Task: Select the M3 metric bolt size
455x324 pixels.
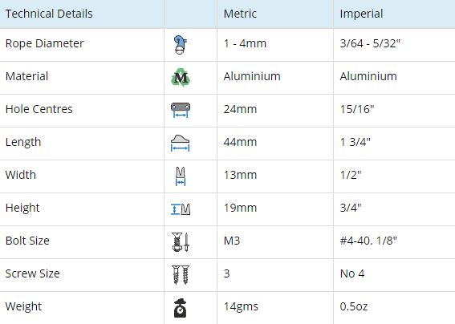Action: [x=232, y=241]
